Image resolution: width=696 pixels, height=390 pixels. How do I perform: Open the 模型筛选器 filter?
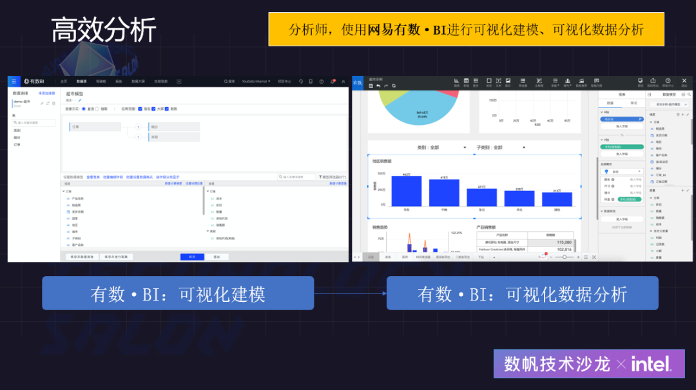click(x=332, y=177)
